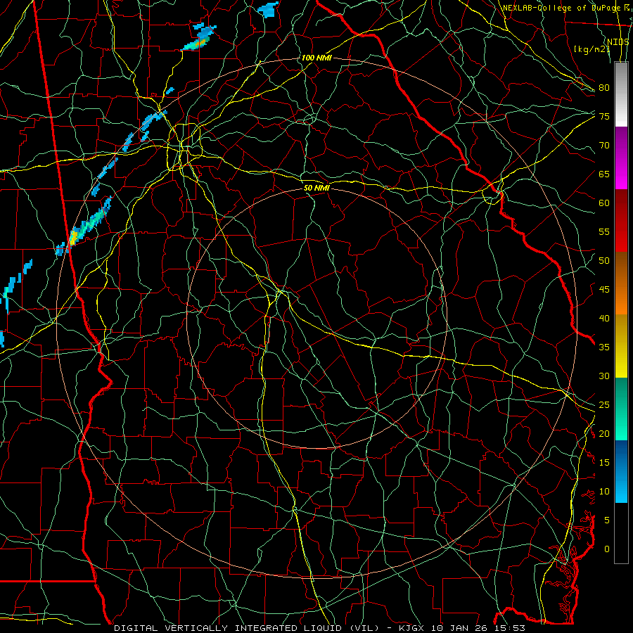Click the 75 value on the legend
633x633 pixels.
point(604,116)
